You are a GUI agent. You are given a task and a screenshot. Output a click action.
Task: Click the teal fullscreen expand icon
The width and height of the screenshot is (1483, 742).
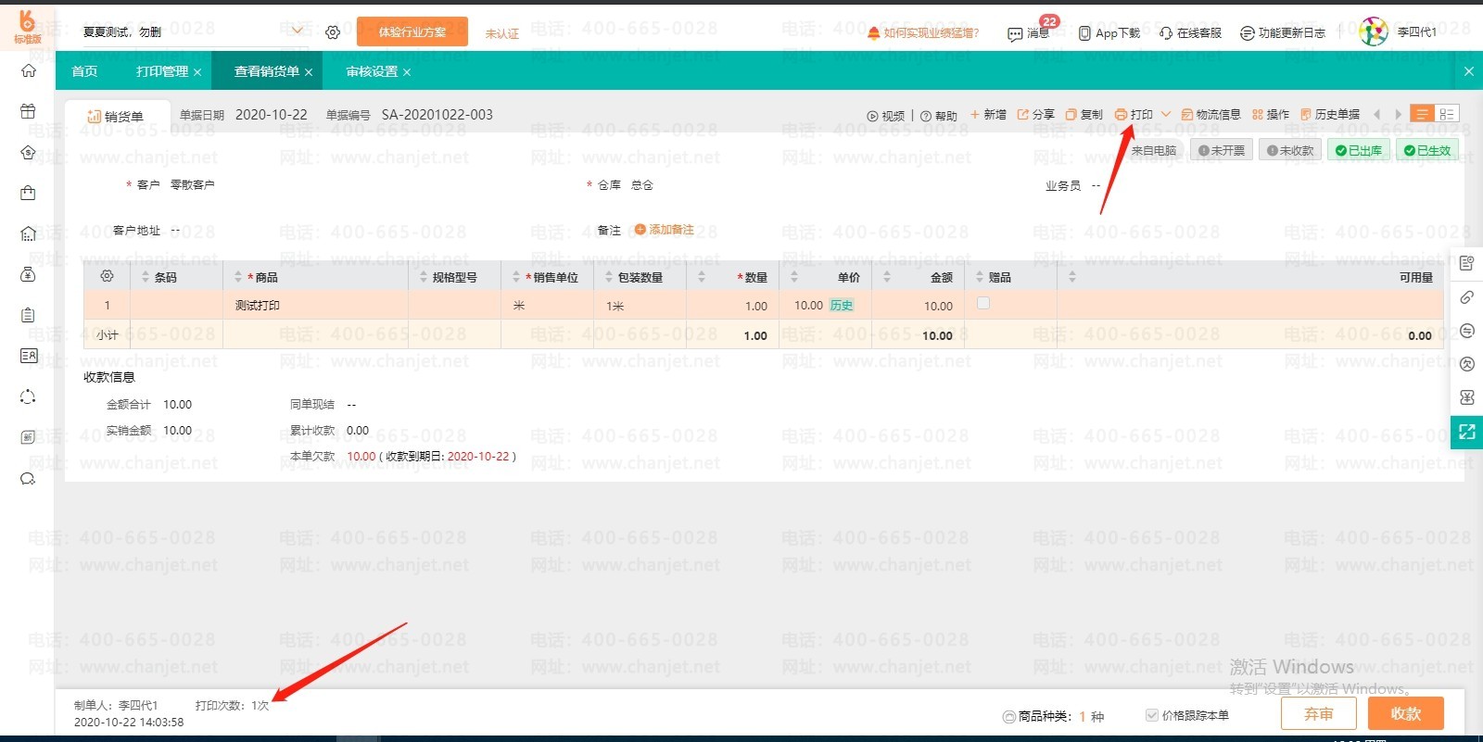[1466, 432]
